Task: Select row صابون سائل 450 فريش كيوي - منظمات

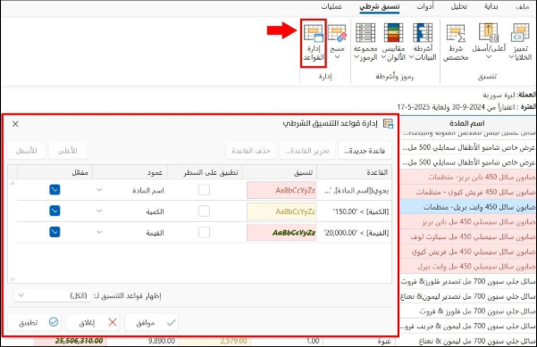Action: (x=468, y=192)
